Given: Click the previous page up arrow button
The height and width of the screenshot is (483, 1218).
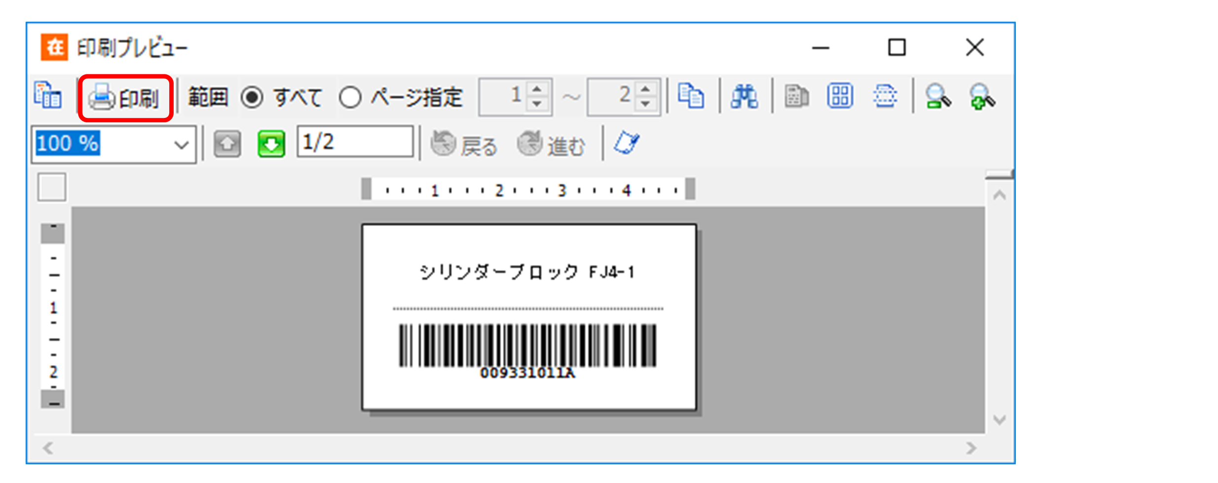Looking at the screenshot, I should [227, 144].
